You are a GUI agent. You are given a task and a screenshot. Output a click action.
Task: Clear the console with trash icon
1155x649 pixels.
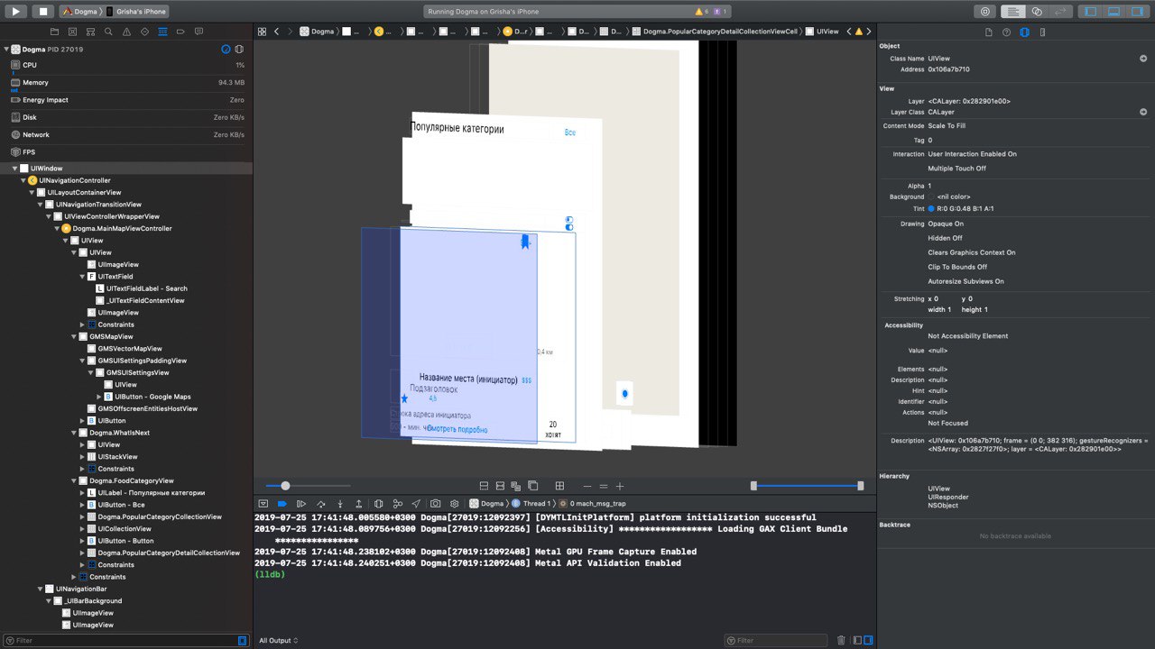coord(841,640)
